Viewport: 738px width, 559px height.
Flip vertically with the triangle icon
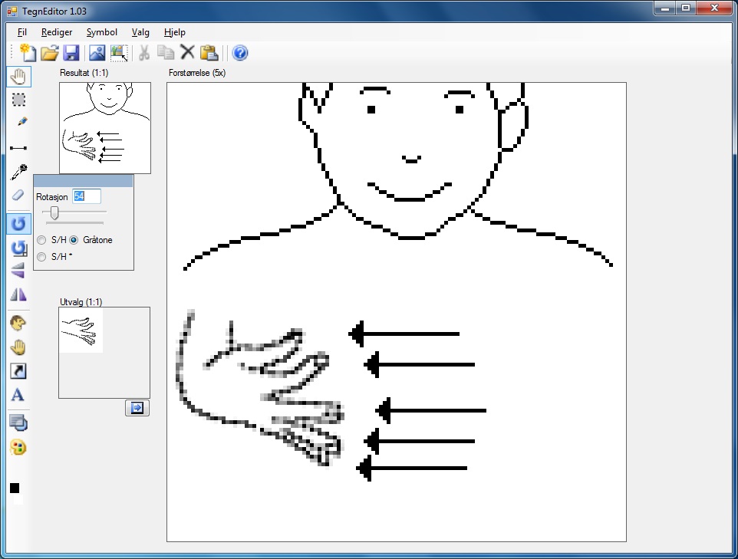(18, 271)
